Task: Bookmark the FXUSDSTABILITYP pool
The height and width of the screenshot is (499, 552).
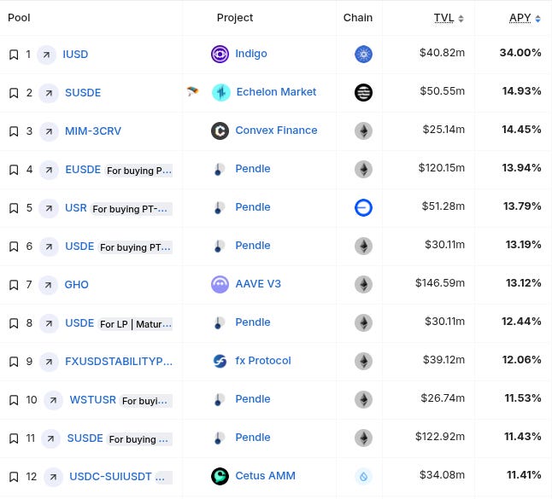Action: coord(14,362)
